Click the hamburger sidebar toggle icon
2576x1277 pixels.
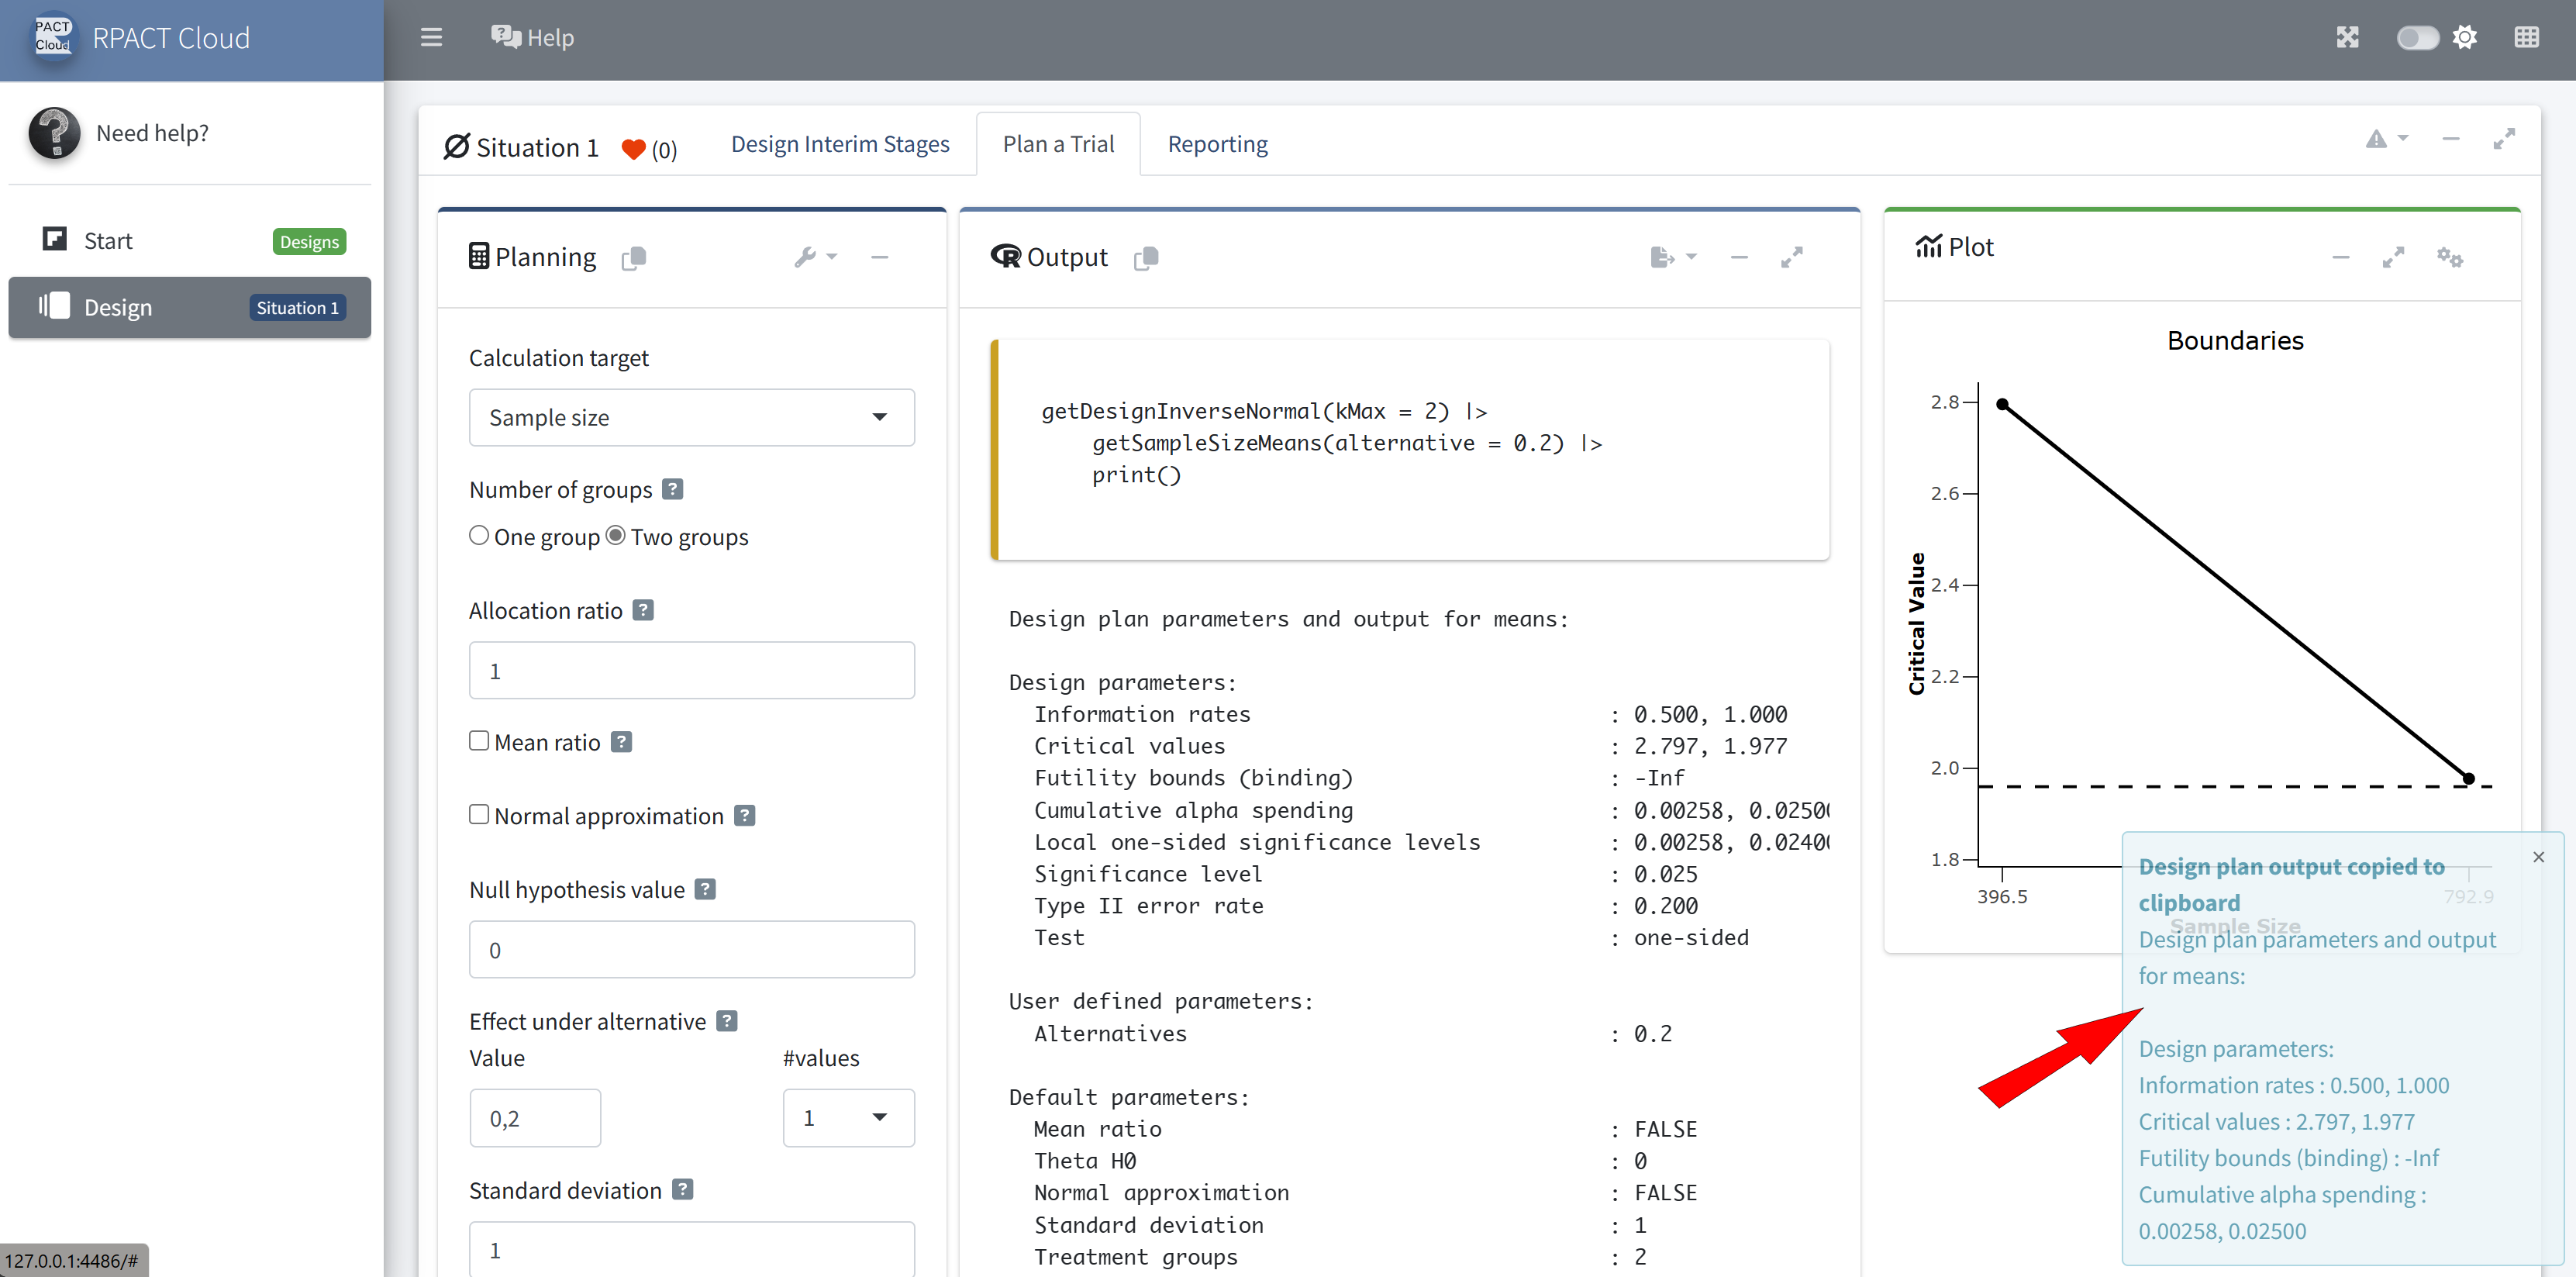[x=431, y=37]
